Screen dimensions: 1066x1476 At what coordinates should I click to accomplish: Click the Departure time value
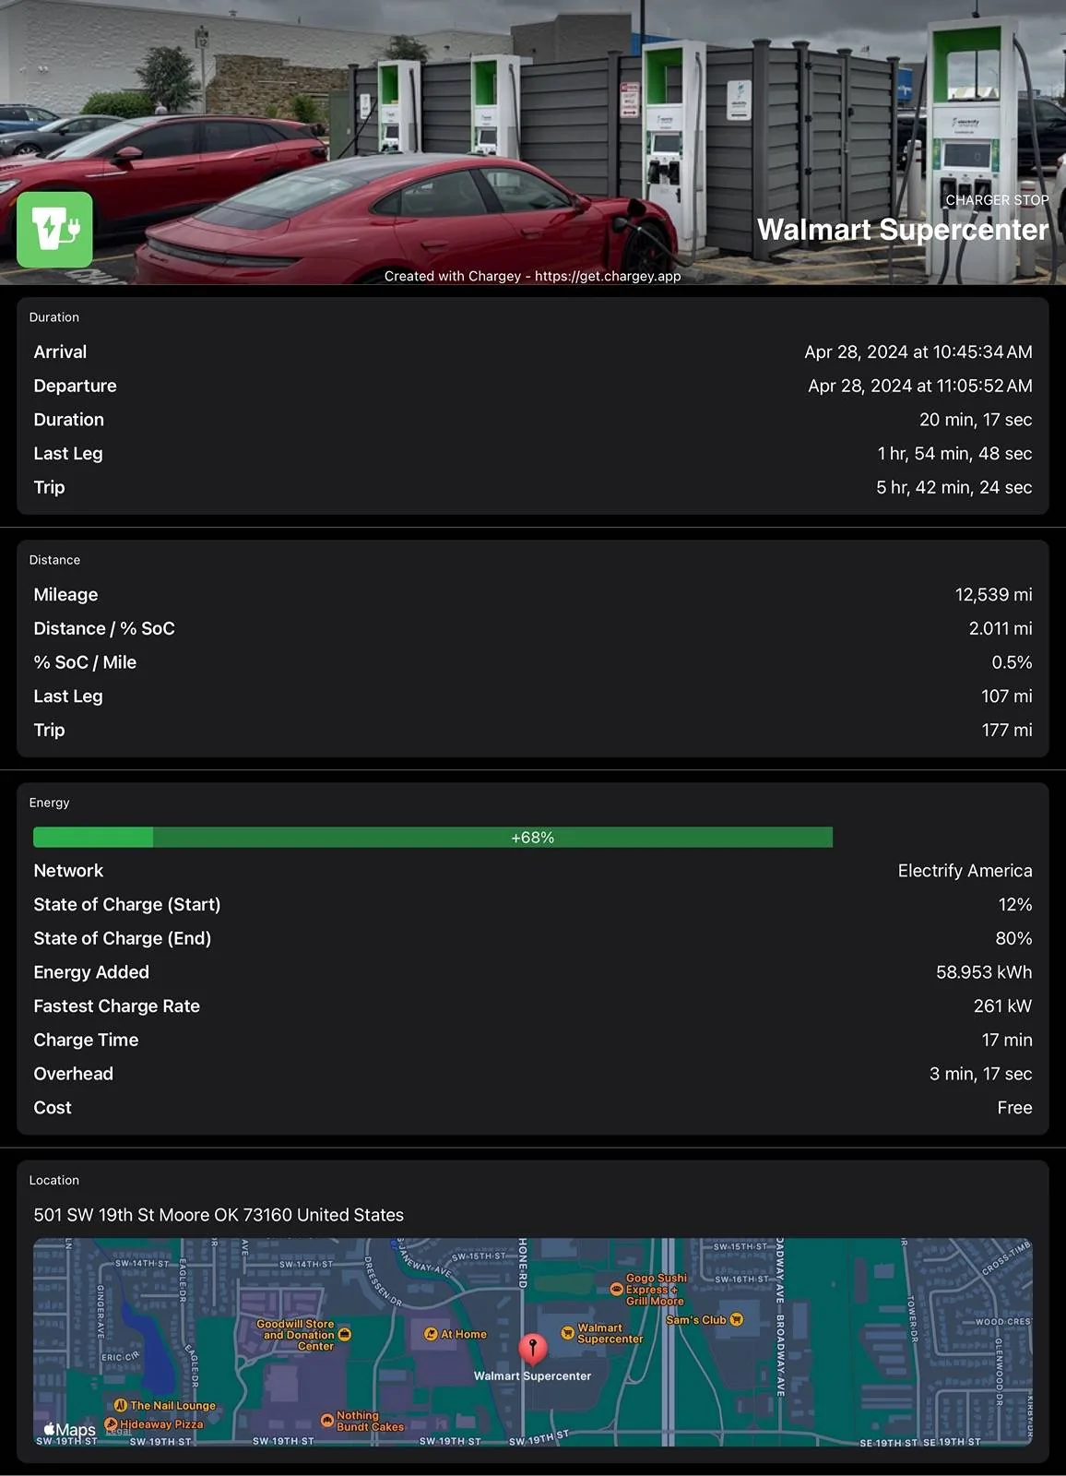point(920,386)
